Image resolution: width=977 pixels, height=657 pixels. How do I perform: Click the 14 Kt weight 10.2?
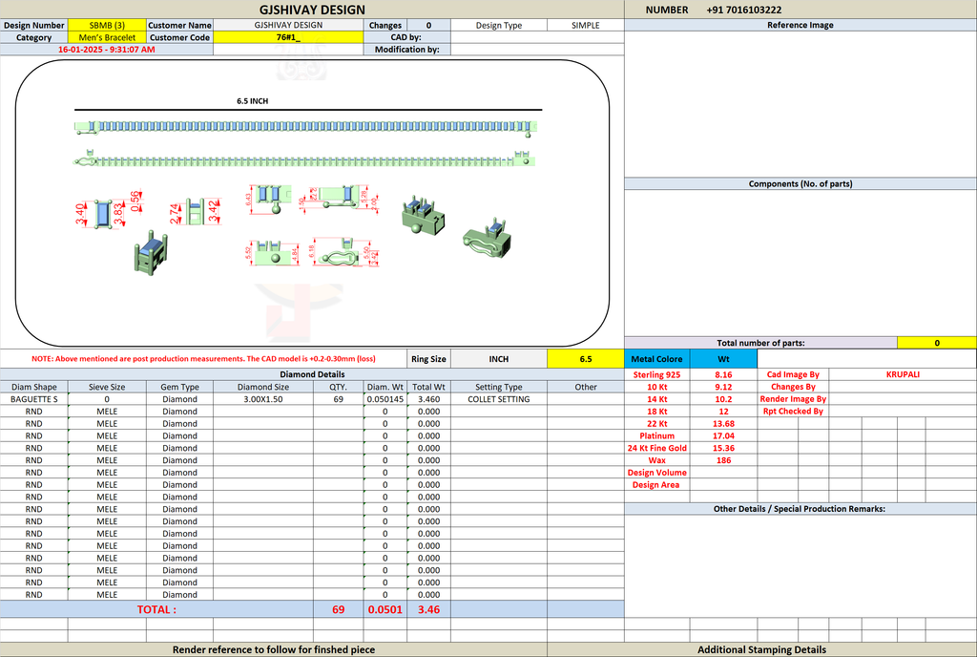click(723, 399)
